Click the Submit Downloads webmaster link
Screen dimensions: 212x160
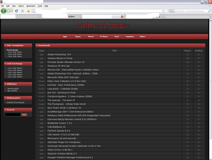(x=16, y=103)
